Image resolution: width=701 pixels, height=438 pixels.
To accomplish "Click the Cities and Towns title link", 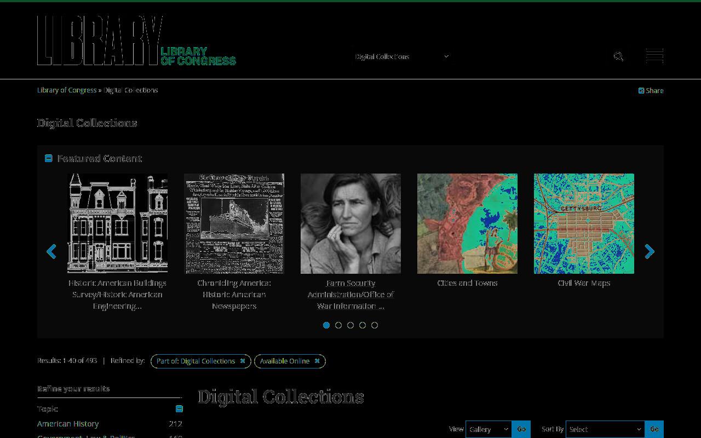I will (467, 283).
